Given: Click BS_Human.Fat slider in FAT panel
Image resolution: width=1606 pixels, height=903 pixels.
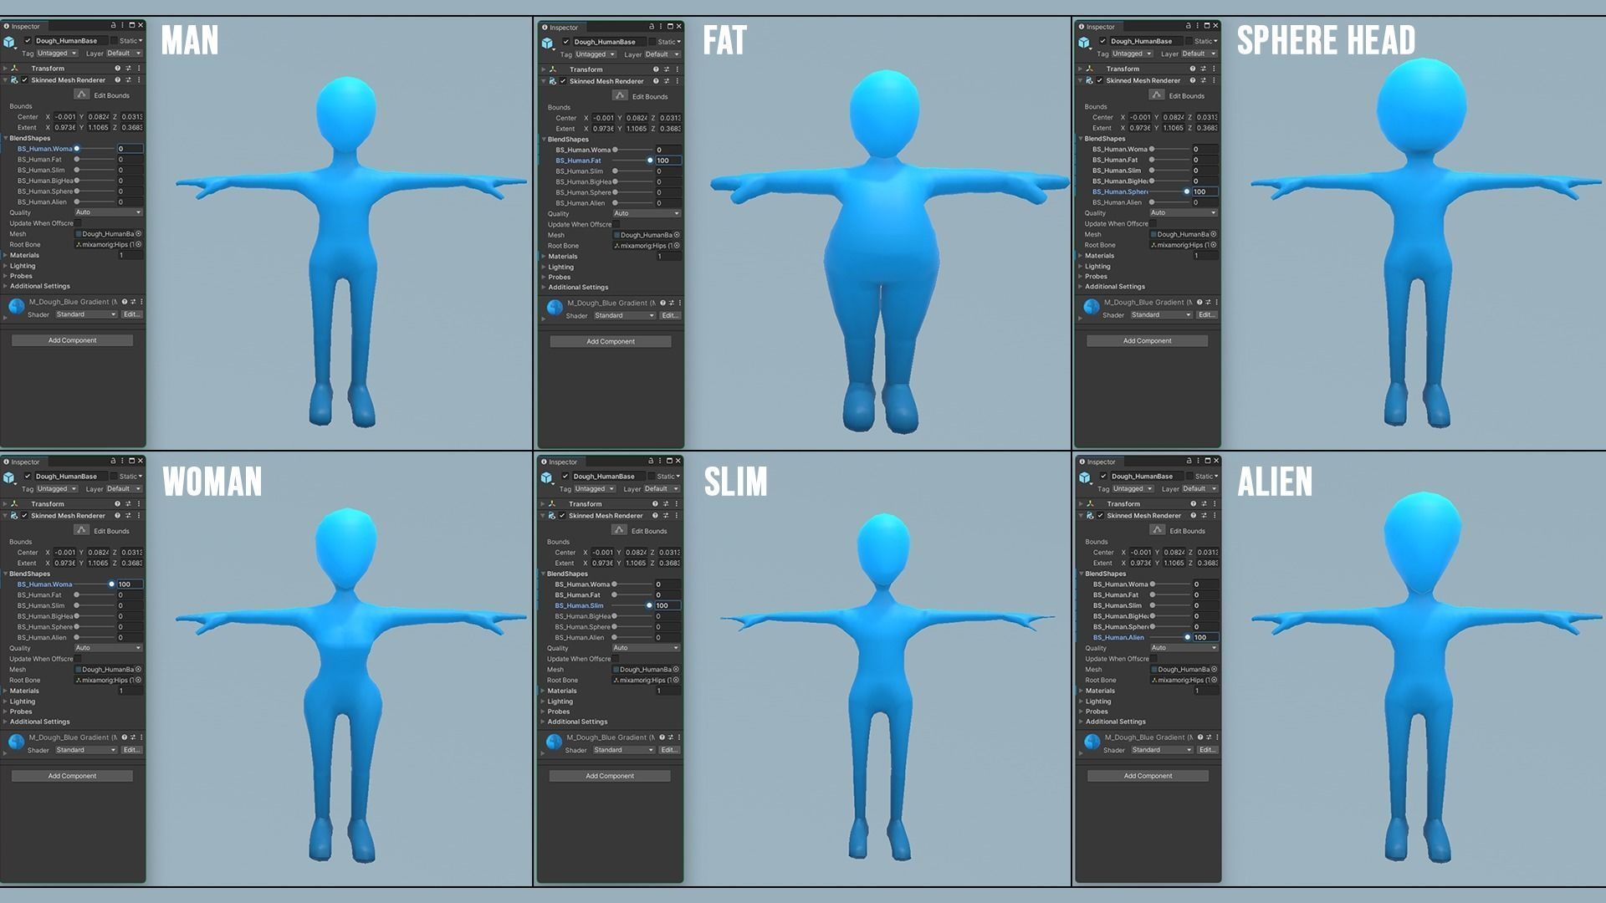Looking at the screenshot, I should tap(632, 161).
